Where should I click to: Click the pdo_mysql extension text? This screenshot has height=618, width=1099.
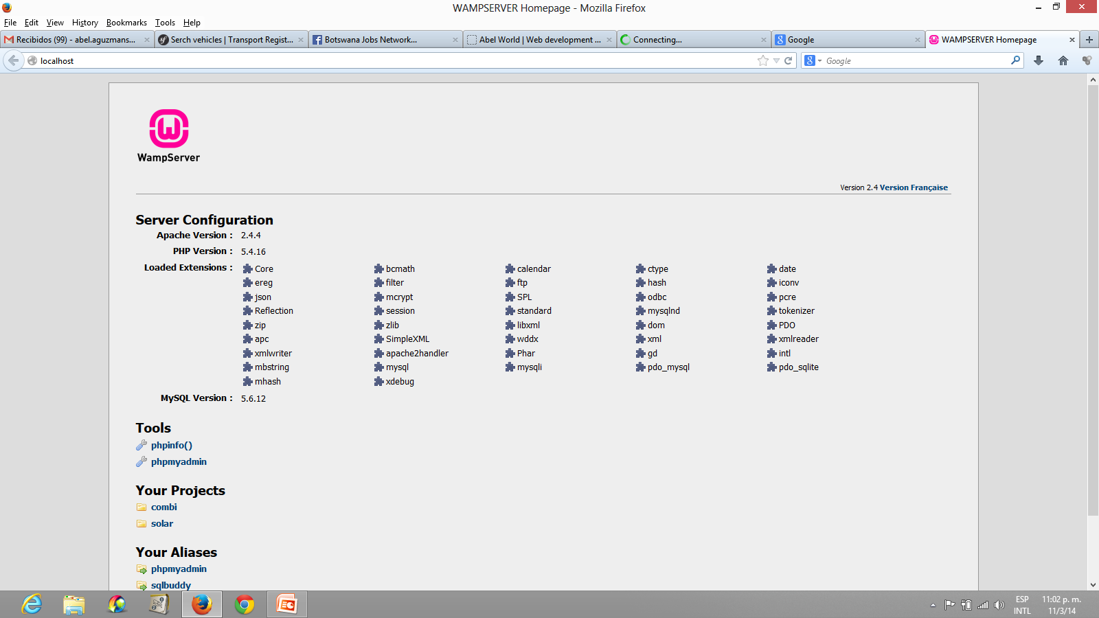668,367
